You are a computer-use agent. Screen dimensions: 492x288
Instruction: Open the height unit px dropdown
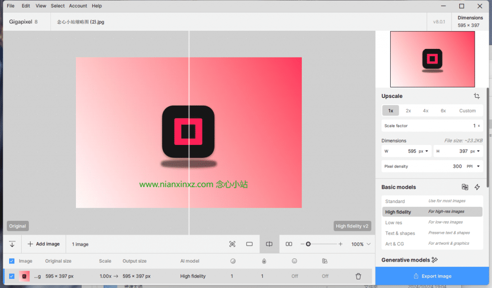click(x=475, y=151)
